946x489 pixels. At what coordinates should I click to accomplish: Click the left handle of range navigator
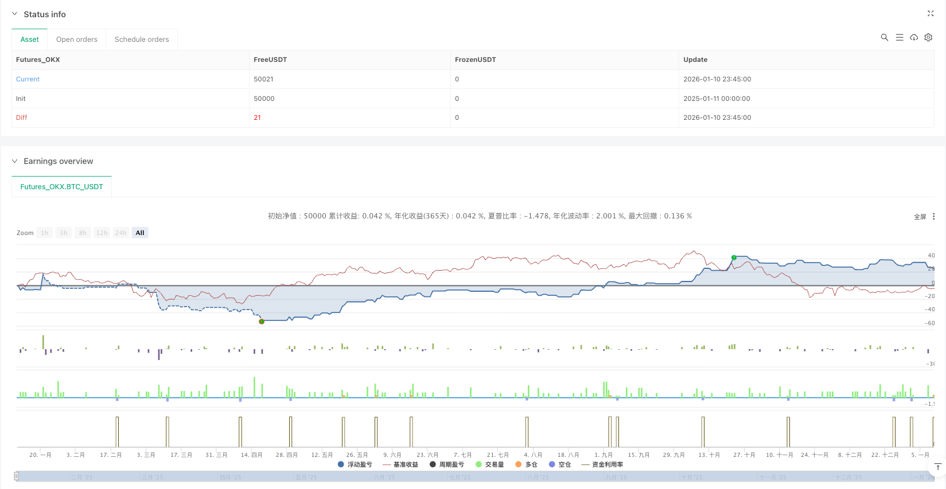coord(17,476)
